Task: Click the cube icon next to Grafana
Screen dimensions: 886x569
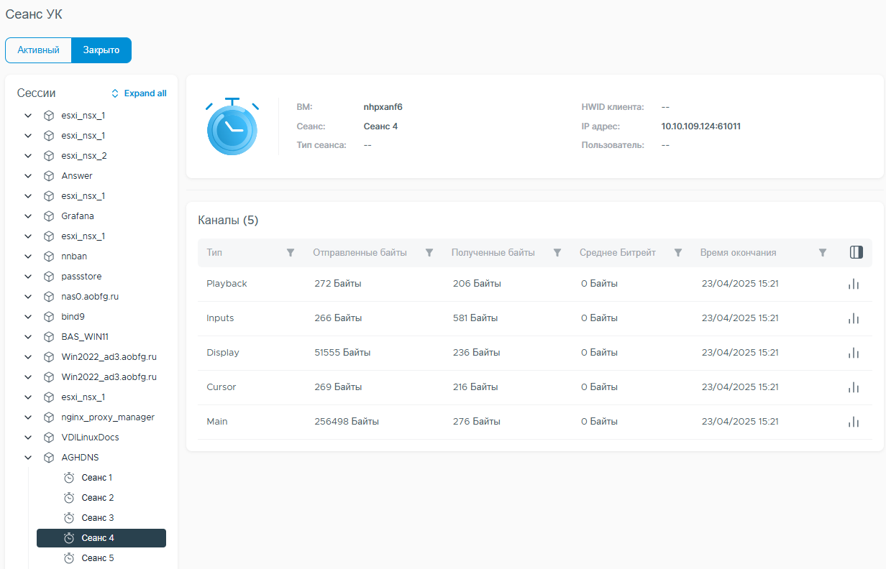Action: coord(49,216)
